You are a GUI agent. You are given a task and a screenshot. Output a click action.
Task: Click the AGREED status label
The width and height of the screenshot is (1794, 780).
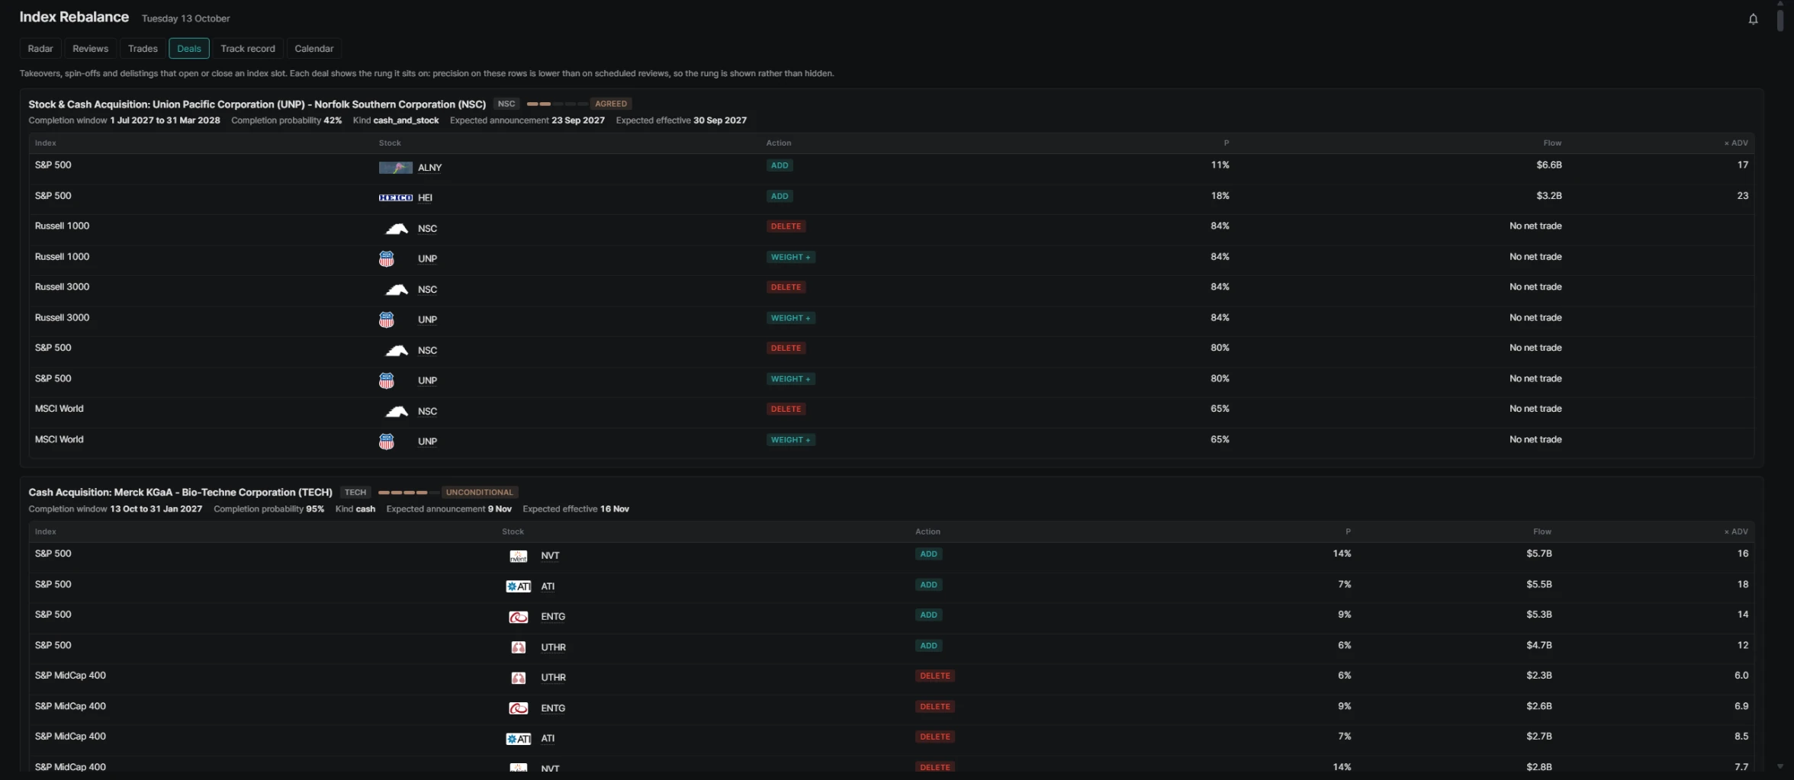[x=611, y=104]
